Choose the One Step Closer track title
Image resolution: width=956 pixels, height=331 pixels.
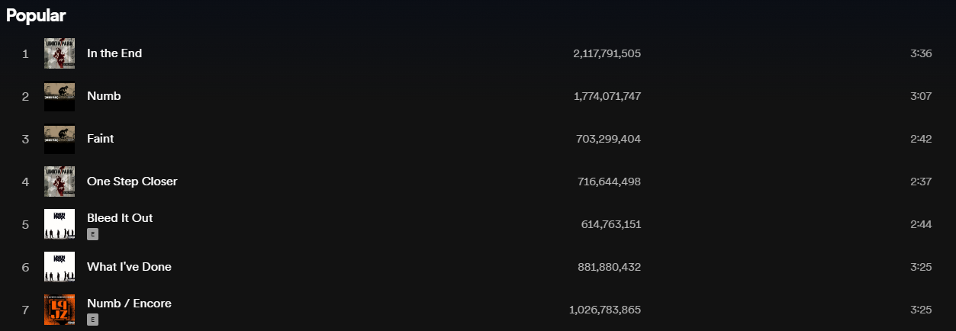132,182
